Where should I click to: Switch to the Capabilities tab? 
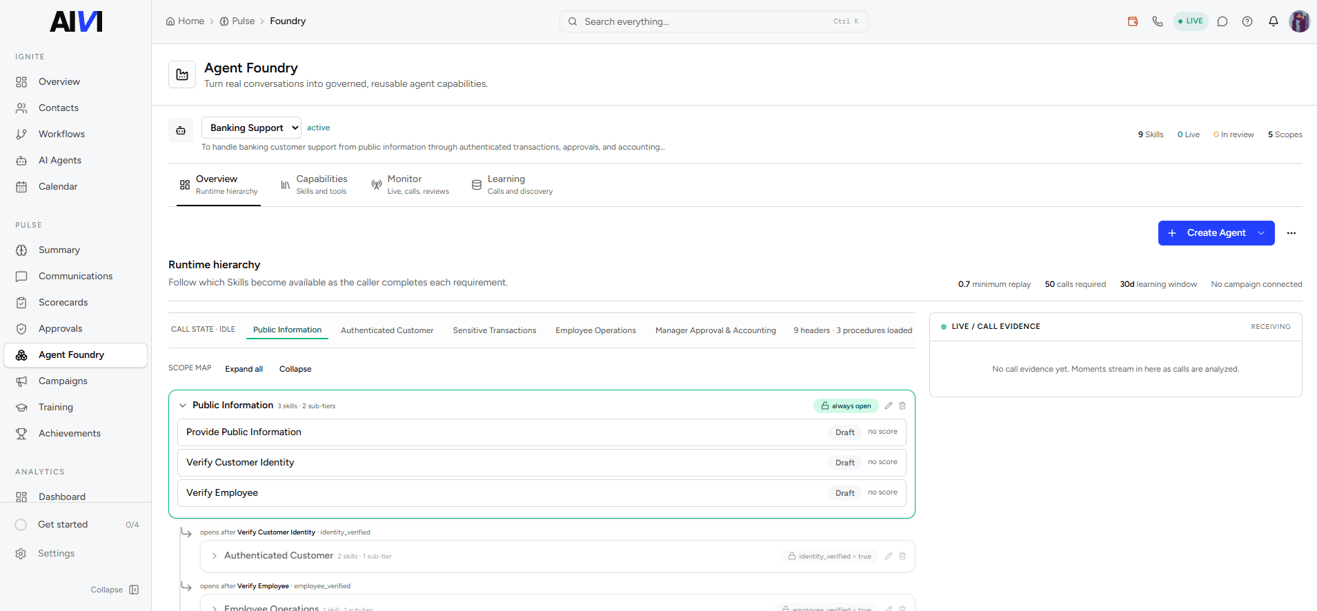click(314, 185)
